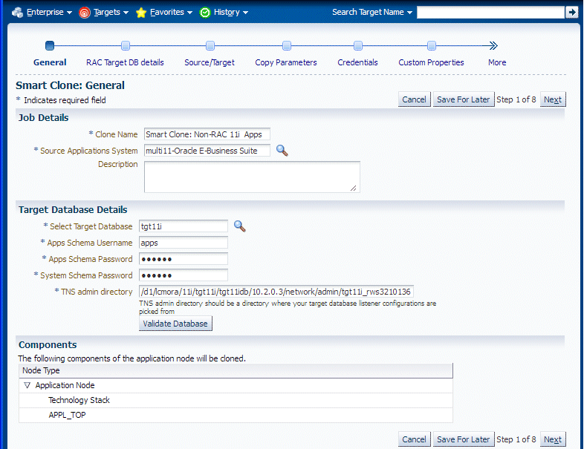Click the Node Type column header
The height and width of the screenshot is (449, 584).
point(236,370)
